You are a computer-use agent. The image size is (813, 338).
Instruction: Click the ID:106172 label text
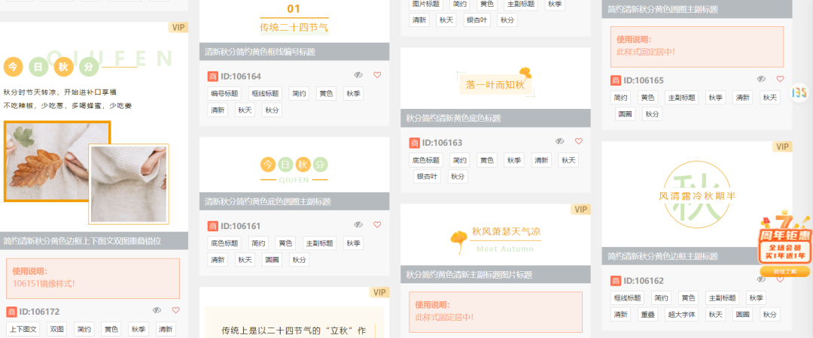(x=39, y=312)
